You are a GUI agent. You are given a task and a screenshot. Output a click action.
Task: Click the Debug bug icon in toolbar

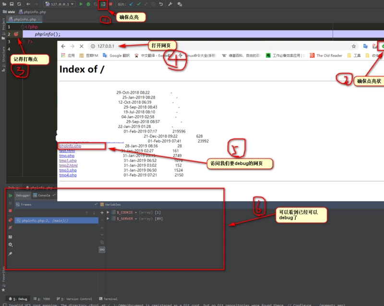click(88, 4)
